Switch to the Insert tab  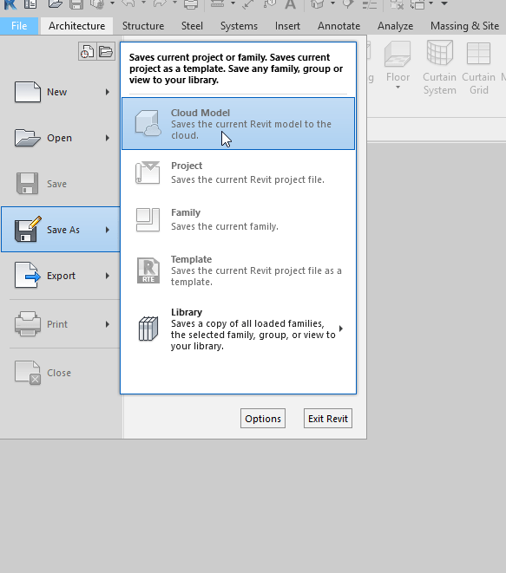(x=287, y=26)
